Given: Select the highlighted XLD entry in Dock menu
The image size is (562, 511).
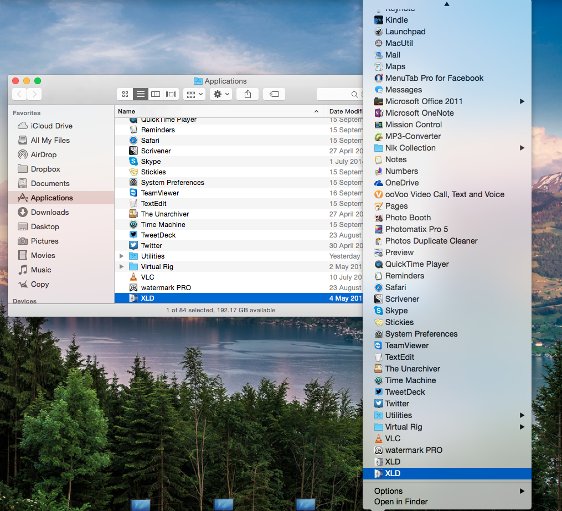Looking at the screenshot, I should point(447,473).
